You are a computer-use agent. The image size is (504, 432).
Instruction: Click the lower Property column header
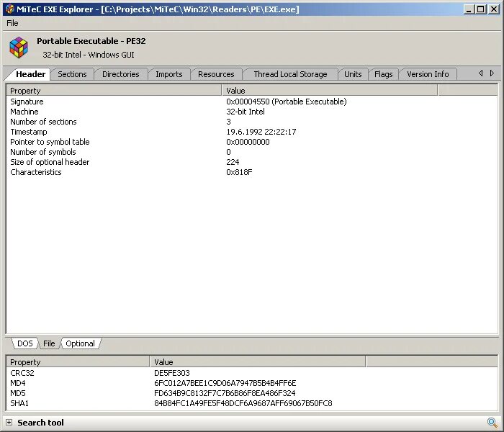(78, 362)
